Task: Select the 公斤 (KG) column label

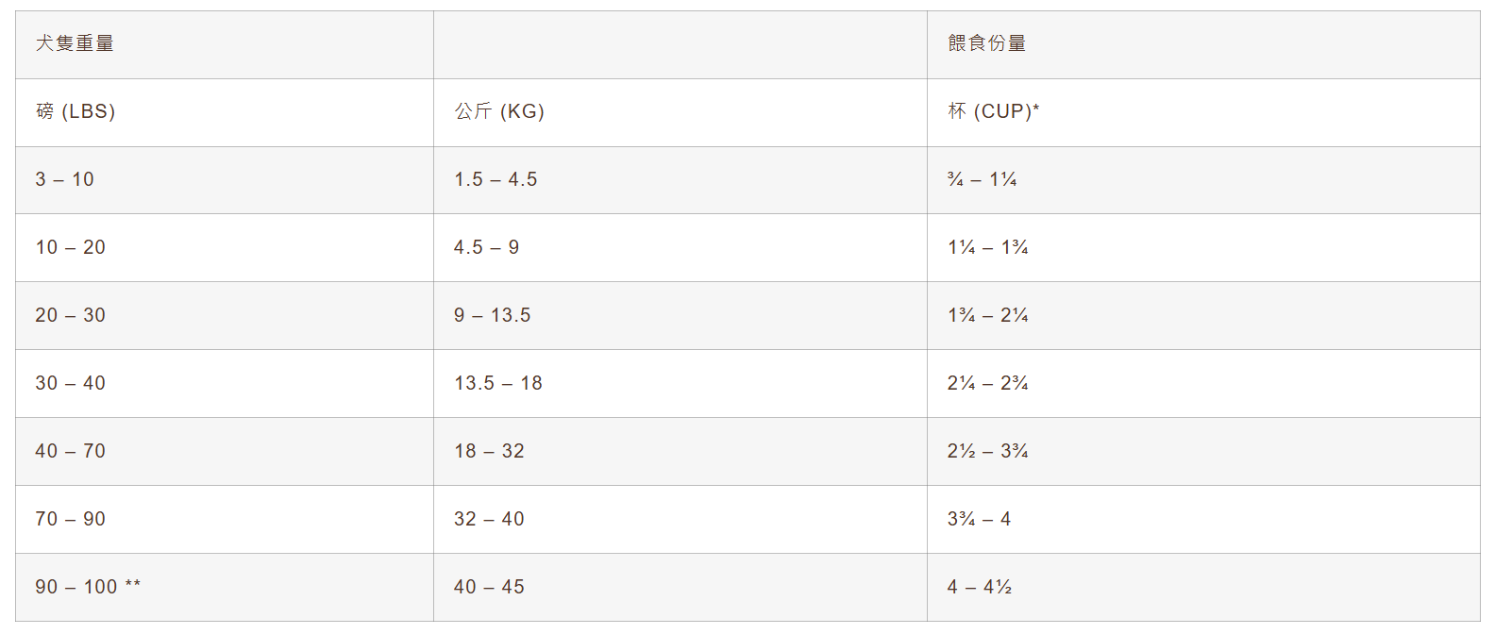Action: [x=499, y=111]
